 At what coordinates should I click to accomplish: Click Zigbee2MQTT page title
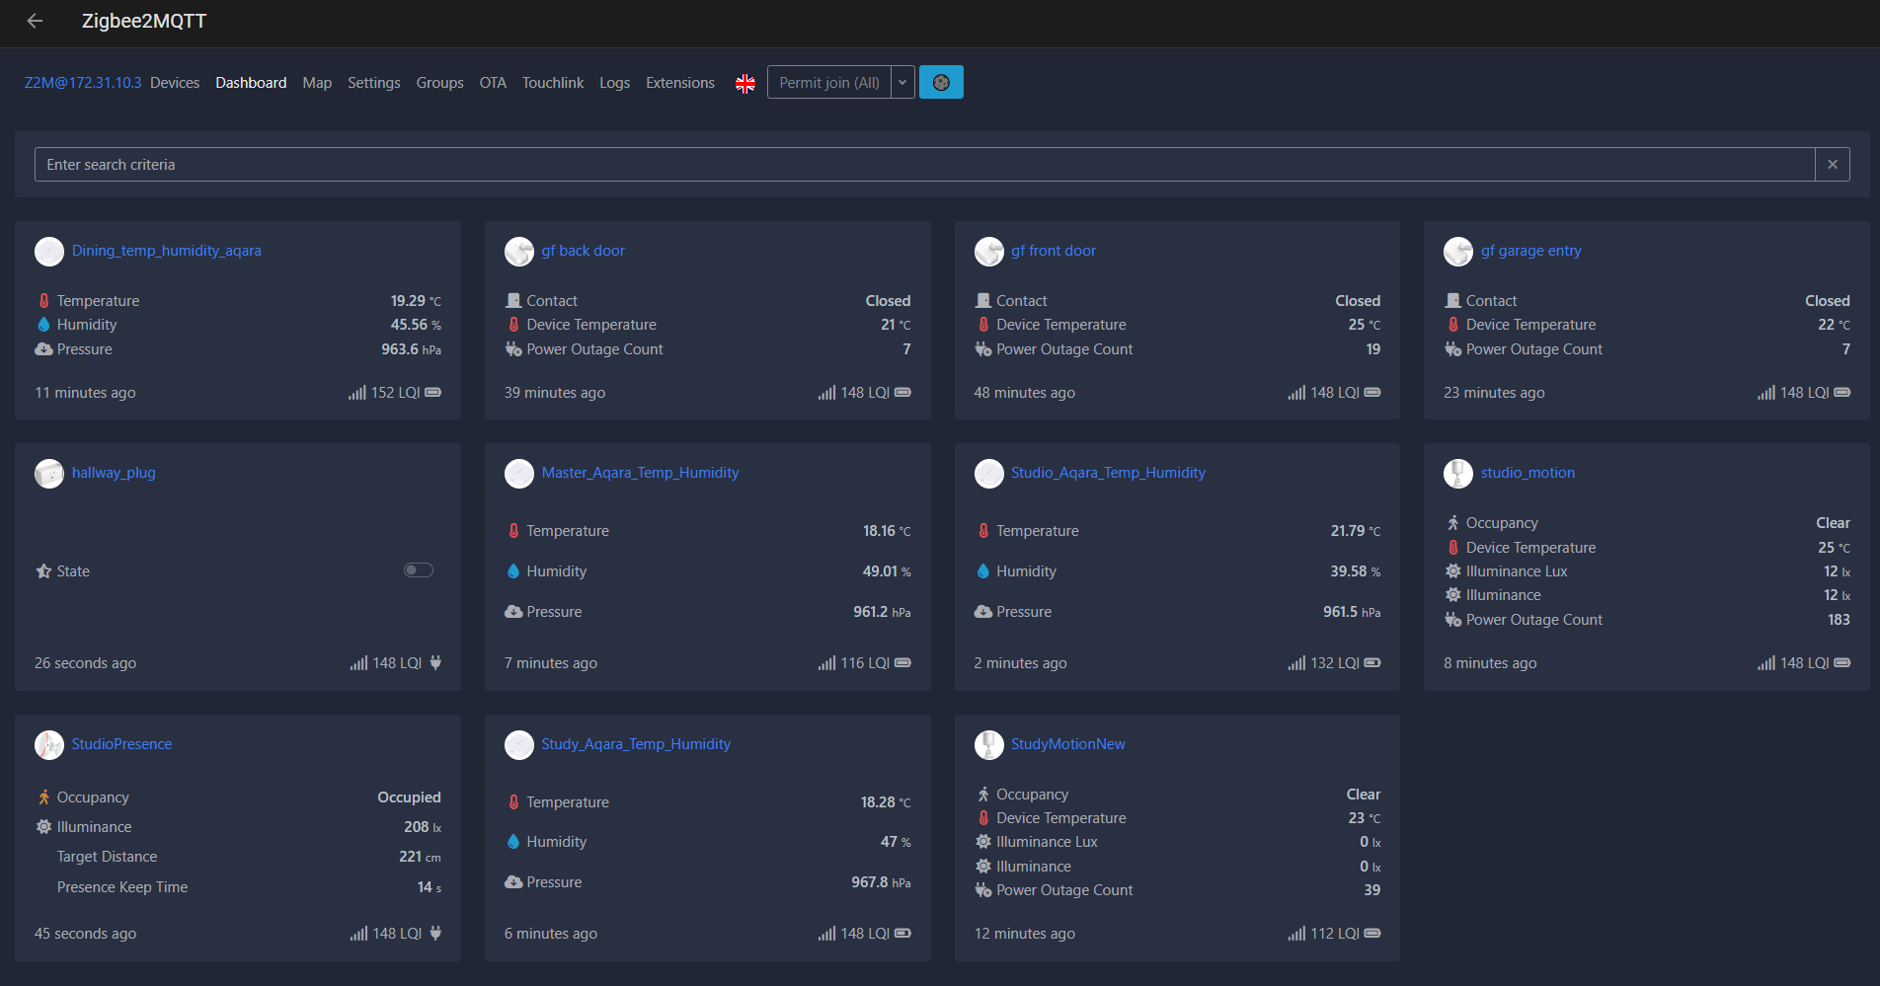(144, 21)
